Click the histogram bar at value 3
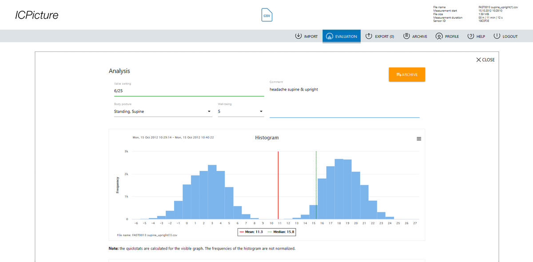The image size is (533, 262). pos(212,192)
